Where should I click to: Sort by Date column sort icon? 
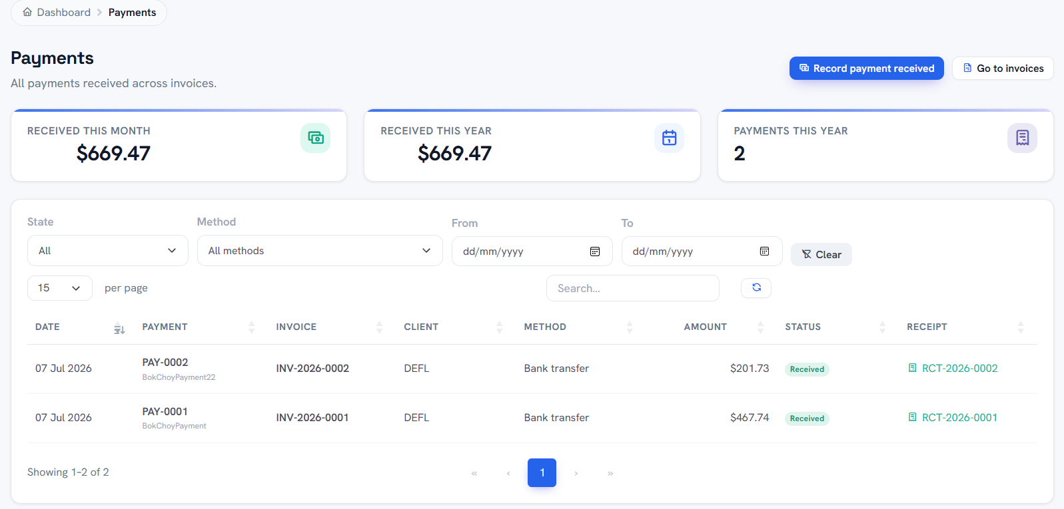point(119,327)
